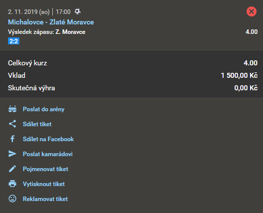Click the printer icon
The image size is (263, 213).
(x=12, y=184)
